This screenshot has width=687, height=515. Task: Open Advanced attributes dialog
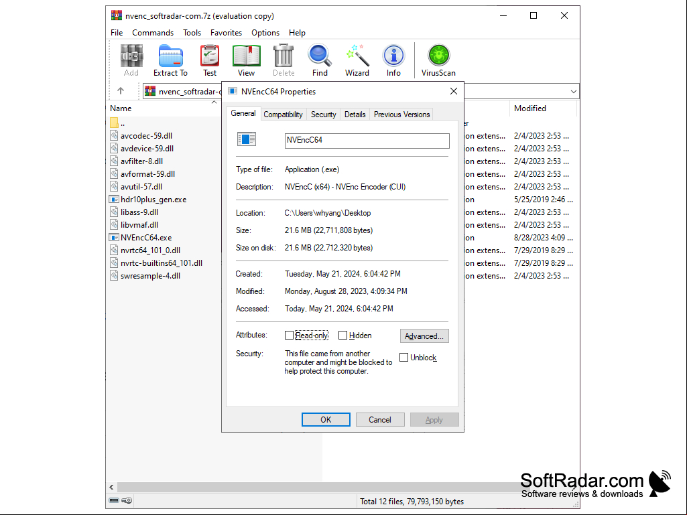[424, 336]
